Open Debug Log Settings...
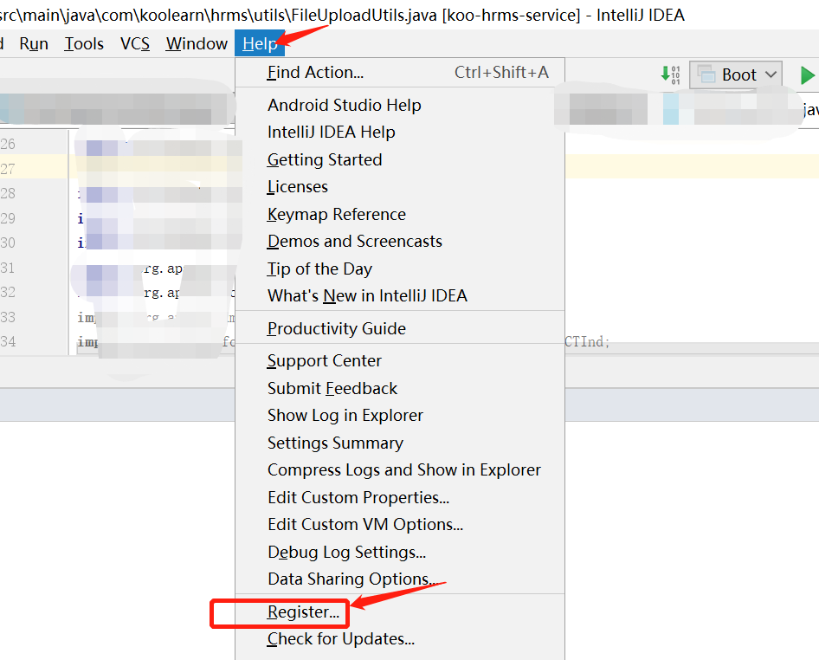Viewport: 819px width, 660px height. pos(400,552)
